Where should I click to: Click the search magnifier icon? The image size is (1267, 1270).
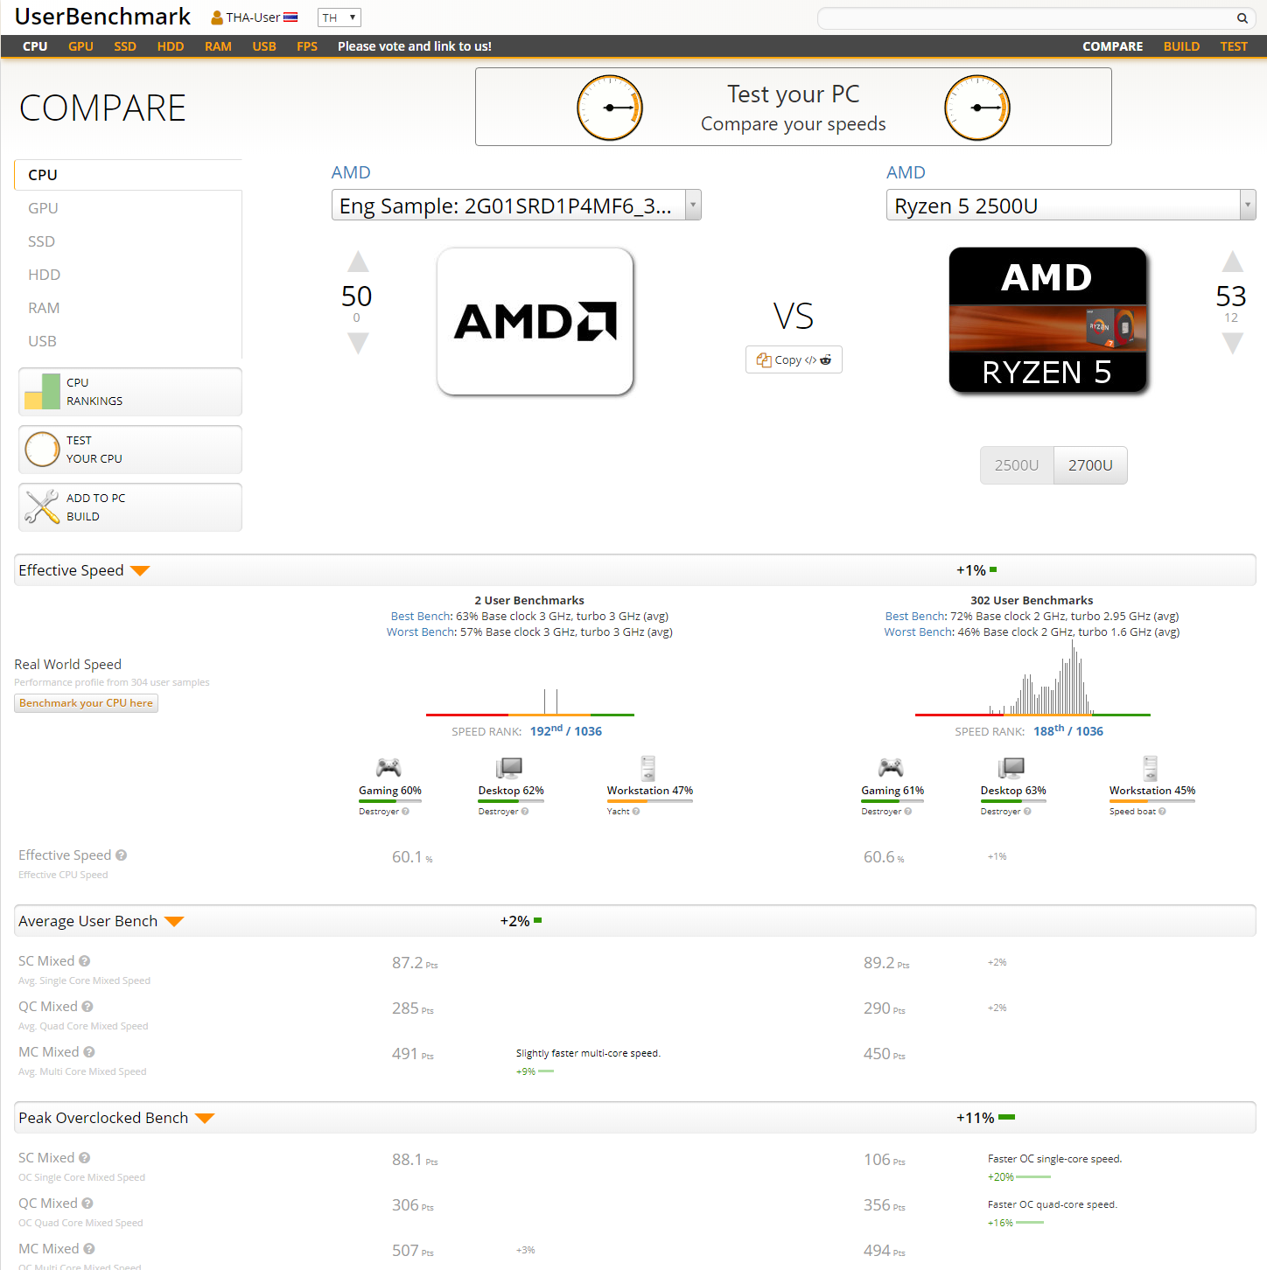(1242, 18)
